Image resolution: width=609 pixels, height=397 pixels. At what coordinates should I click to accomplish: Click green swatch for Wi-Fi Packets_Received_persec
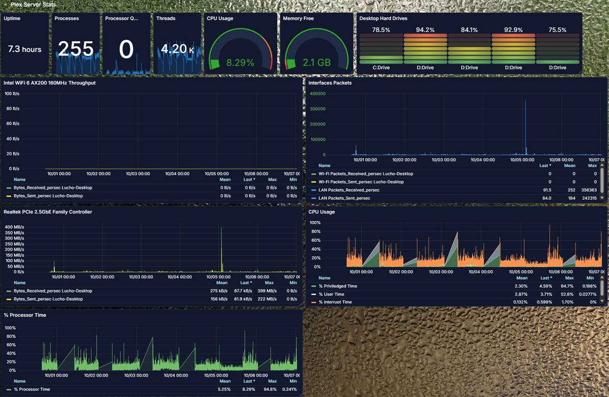[314, 174]
